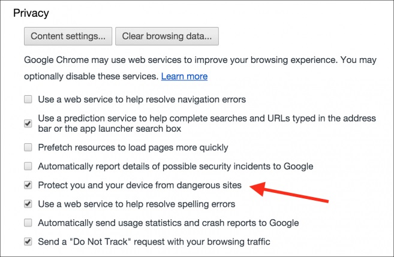Click the Privacy section heading
Image resolution: width=394 pixels, height=257 pixels.
tap(31, 13)
